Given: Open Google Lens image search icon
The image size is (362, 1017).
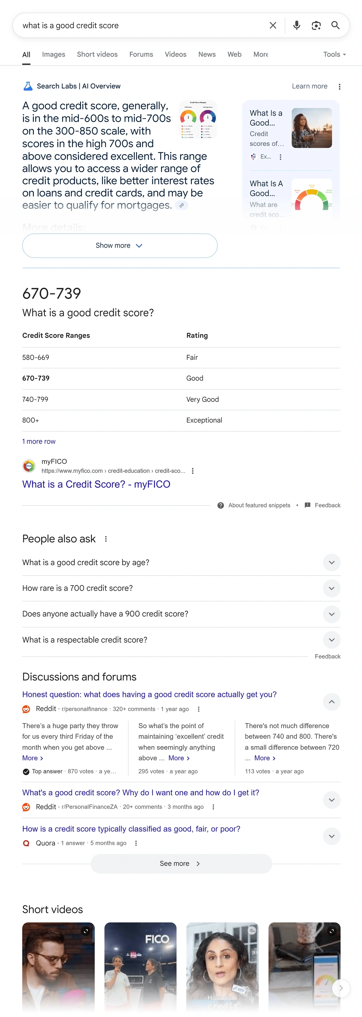Looking at the screenshot, I should tap(316, 26).
